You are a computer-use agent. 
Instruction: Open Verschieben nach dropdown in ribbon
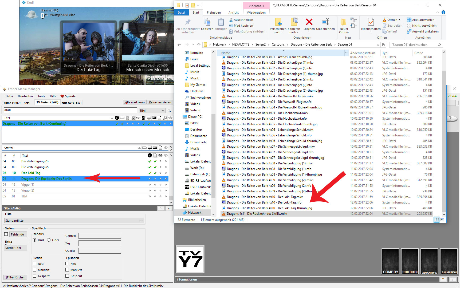pos(278,31)
